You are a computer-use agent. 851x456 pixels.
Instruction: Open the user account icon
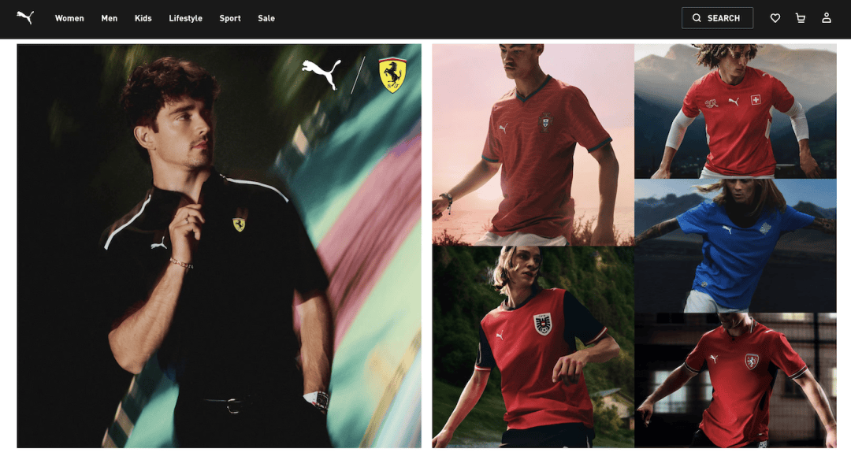(826, 18)
